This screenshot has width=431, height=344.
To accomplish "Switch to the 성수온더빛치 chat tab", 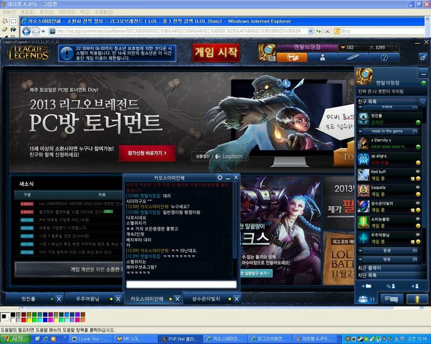I will [206, 299].
